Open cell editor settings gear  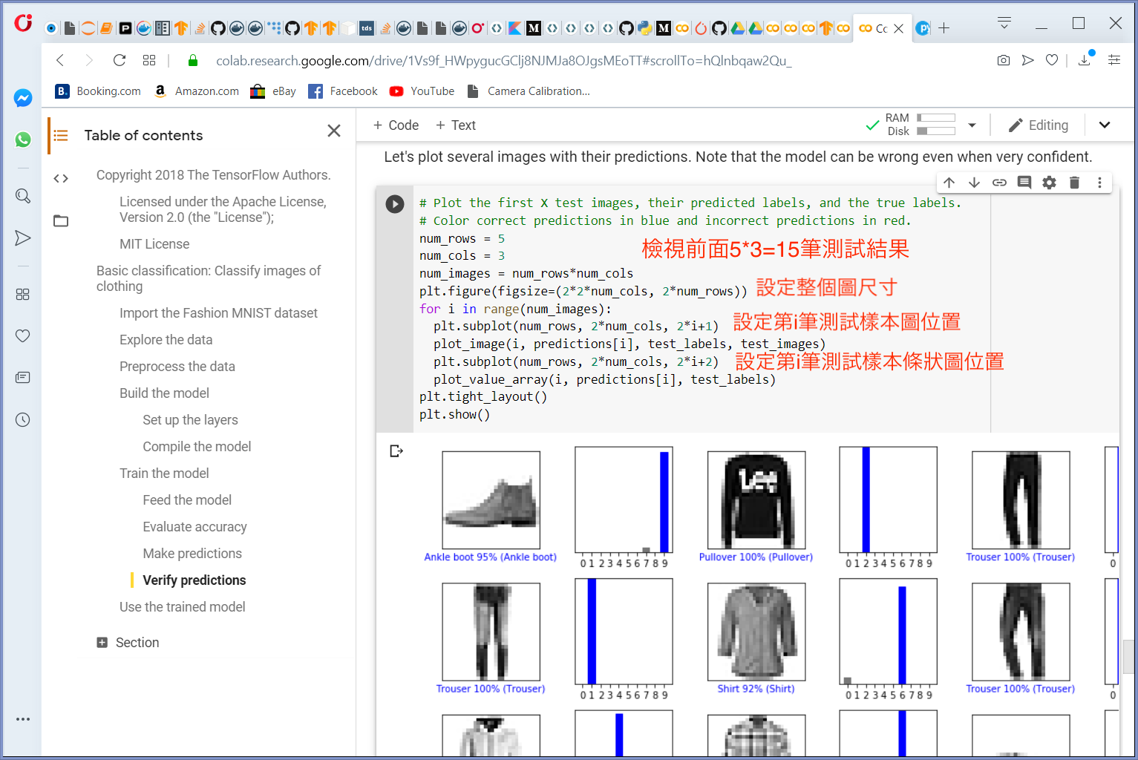point(1049,183)
